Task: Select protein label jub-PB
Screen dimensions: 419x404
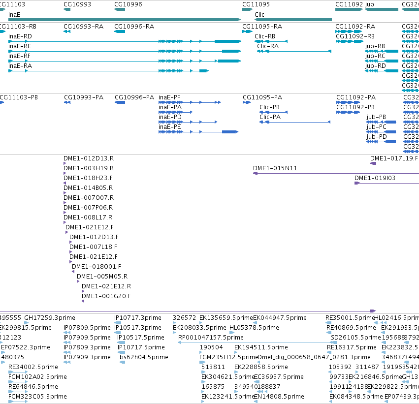Action: [x=376, y=117]
